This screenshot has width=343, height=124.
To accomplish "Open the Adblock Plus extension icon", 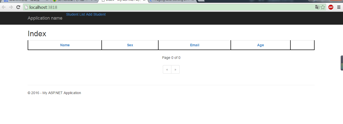I will coord(331,7).
